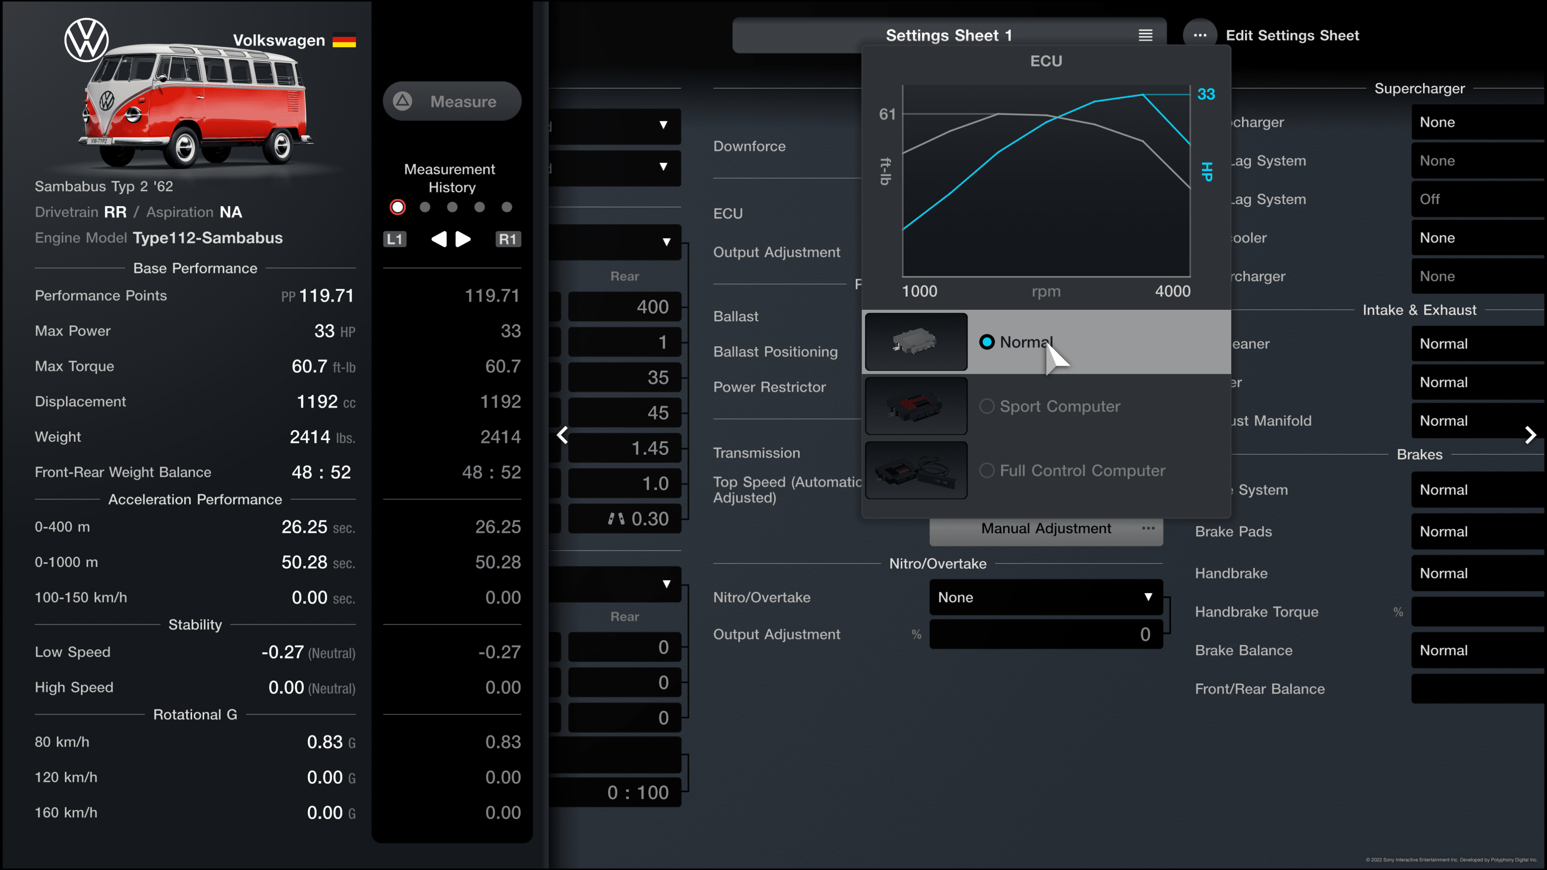The image size is (1547, 870).
Task: Open the Exhaust Manifold Normal dropdown
Action: [x=1478, y=421]
